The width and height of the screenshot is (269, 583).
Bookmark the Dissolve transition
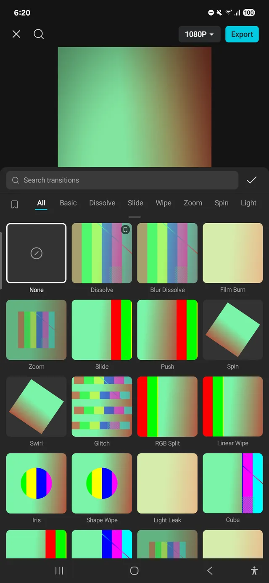click(x=125, y=230)
